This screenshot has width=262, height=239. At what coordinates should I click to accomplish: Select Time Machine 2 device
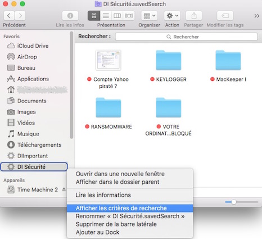pyautogui.click(x=33, y=190)
